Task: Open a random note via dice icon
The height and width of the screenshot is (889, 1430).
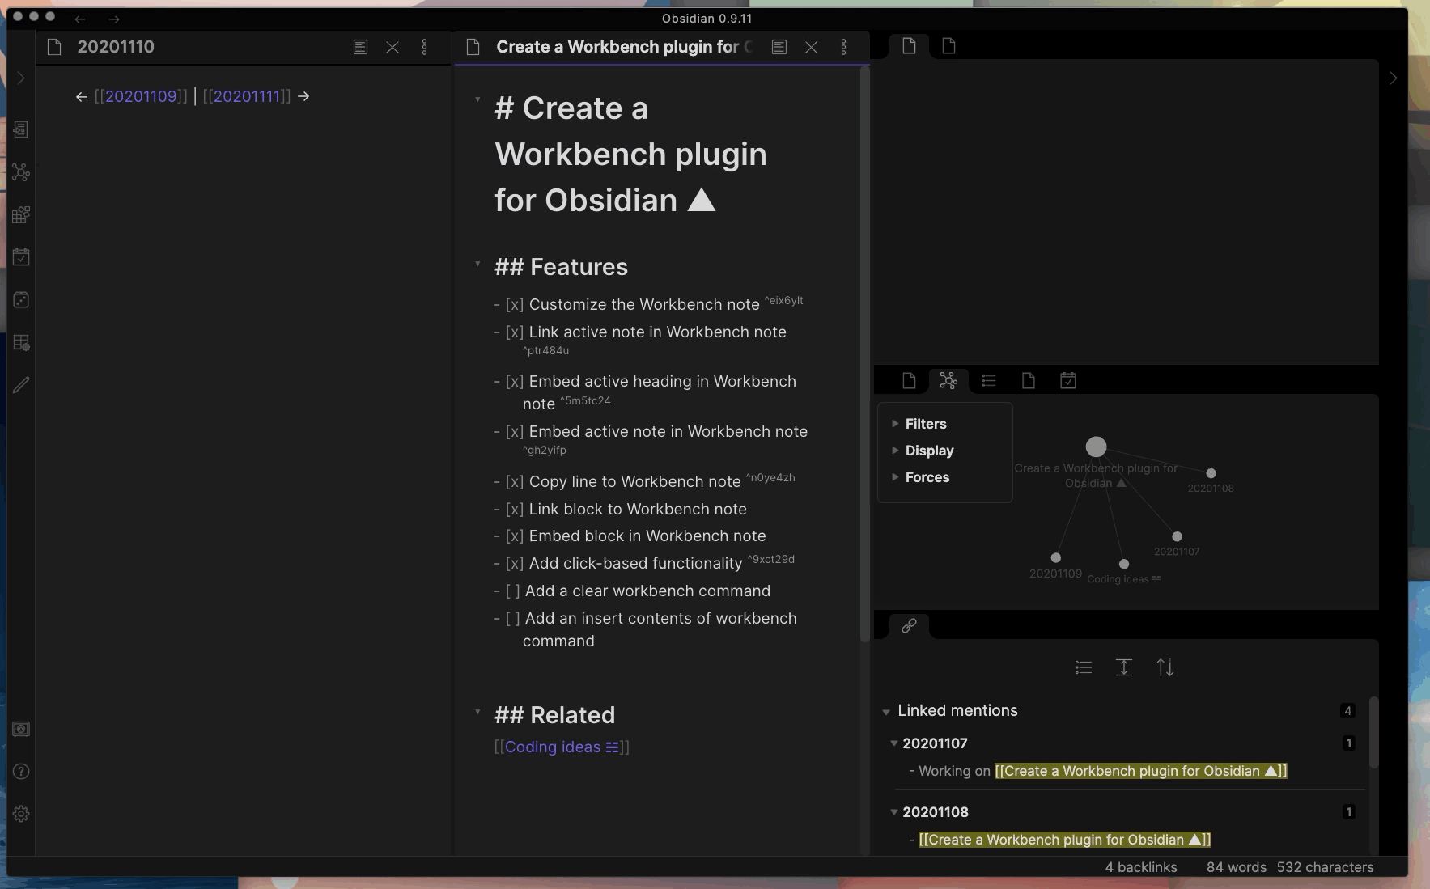Action: tap(21, 300)
